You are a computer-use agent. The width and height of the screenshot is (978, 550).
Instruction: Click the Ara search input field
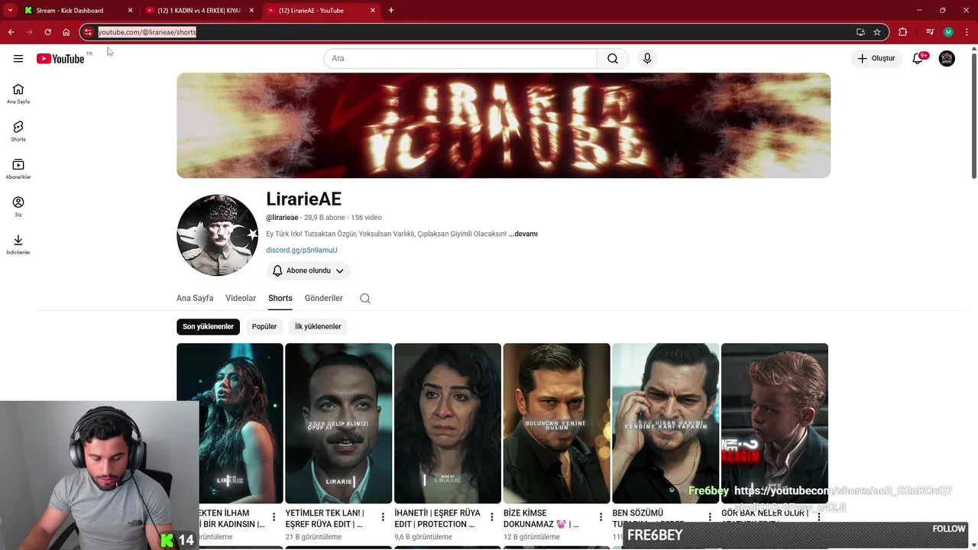coord(460,59)
